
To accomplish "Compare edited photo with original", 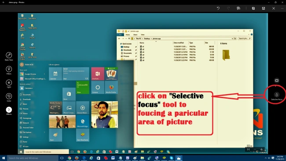I will 238,8.
